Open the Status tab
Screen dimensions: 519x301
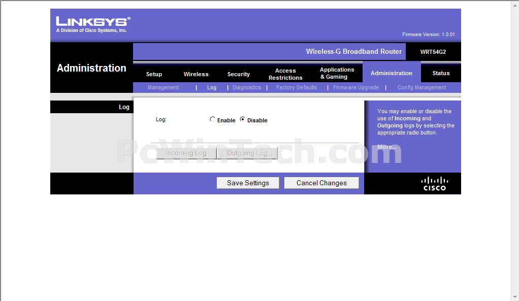[441, 73]
